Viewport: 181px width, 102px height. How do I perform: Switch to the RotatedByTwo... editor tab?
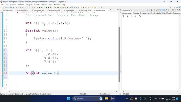(x=54, y=10)
